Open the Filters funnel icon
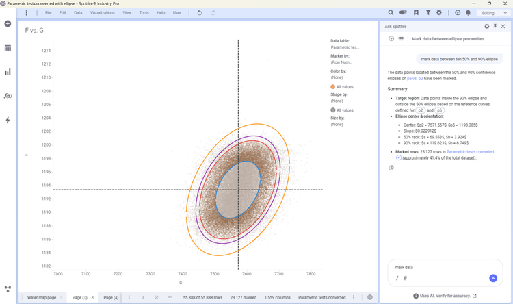Viewport: 513px width, 304px height. 428,13
